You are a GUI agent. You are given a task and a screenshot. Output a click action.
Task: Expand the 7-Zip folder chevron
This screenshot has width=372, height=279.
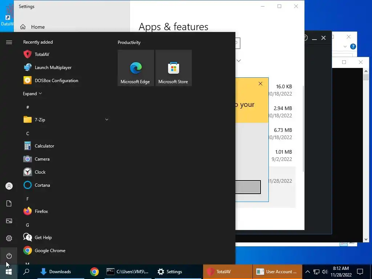(107, 120)
